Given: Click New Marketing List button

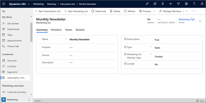Looking at the screenshot, I should [x=76, y=11].
